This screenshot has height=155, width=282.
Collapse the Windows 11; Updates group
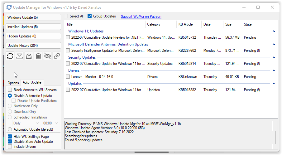tap(274, 31)
